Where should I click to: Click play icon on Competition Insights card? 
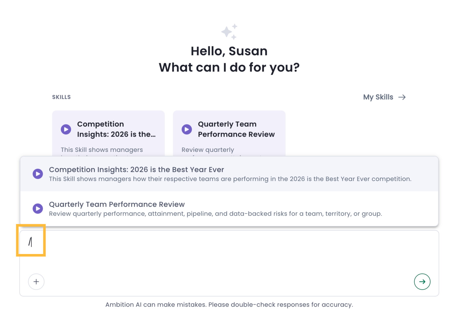tap(66, 129)
